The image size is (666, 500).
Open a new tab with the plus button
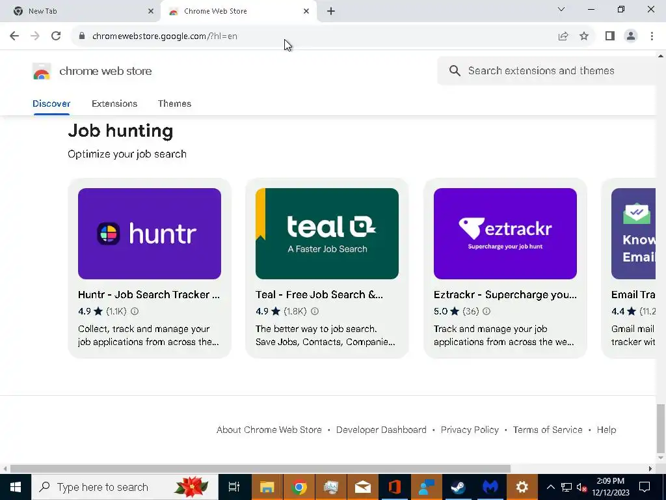coord(331,12)
